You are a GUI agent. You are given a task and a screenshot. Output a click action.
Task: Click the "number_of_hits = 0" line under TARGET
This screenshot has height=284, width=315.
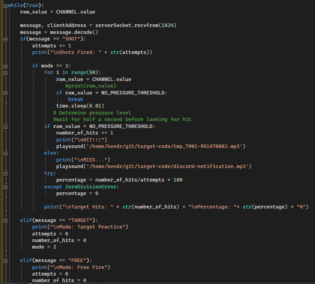point(59,240)
